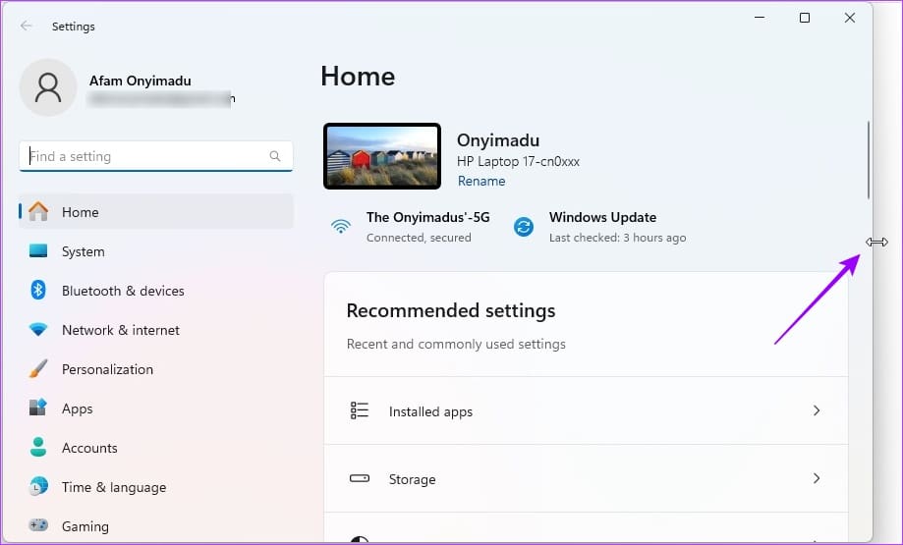Click the Installed apps list icon

[x=360, y=410]
